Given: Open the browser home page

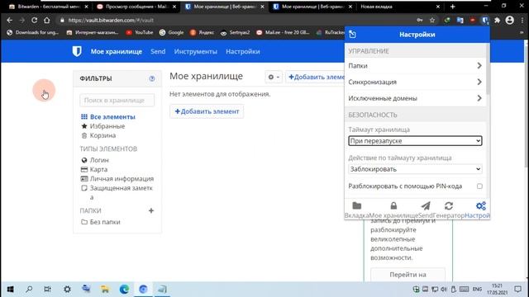Looking at the screenshot, I should (46, 20).
